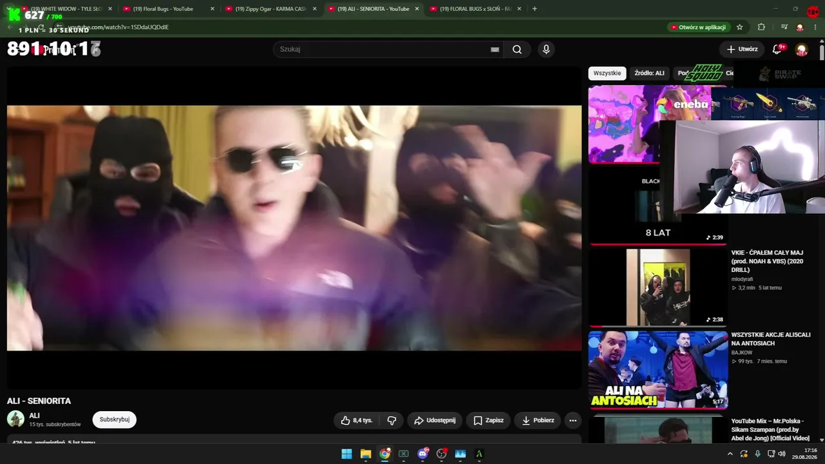Dislike the ALI - SENIORITA video
This screenshot has height=464, width=825.
[391, 420]
